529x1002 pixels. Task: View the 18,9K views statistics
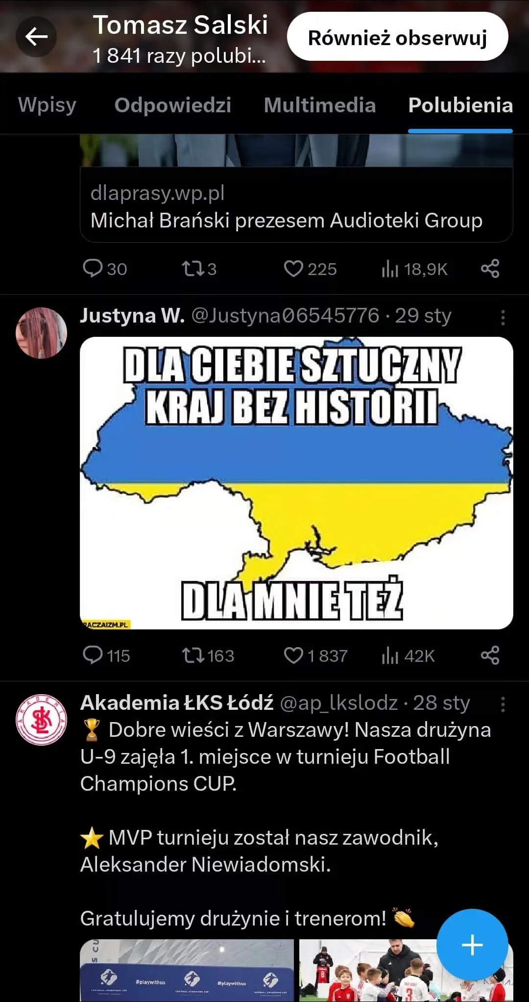[414, 269]
